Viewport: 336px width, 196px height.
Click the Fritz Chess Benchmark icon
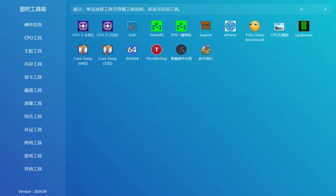(255, 26)
